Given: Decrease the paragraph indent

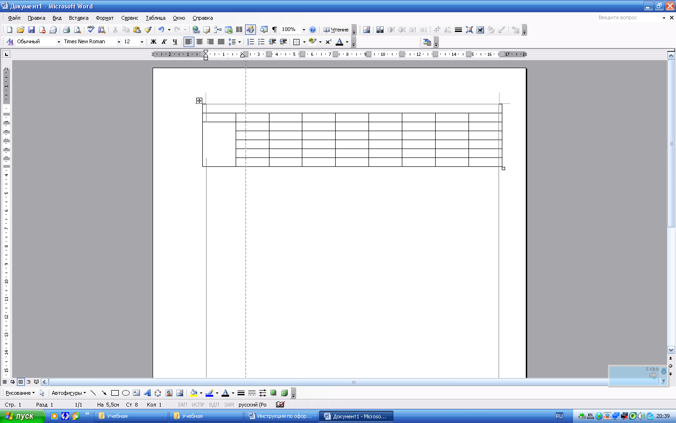Looking at the screenshot, I should 272,42.
